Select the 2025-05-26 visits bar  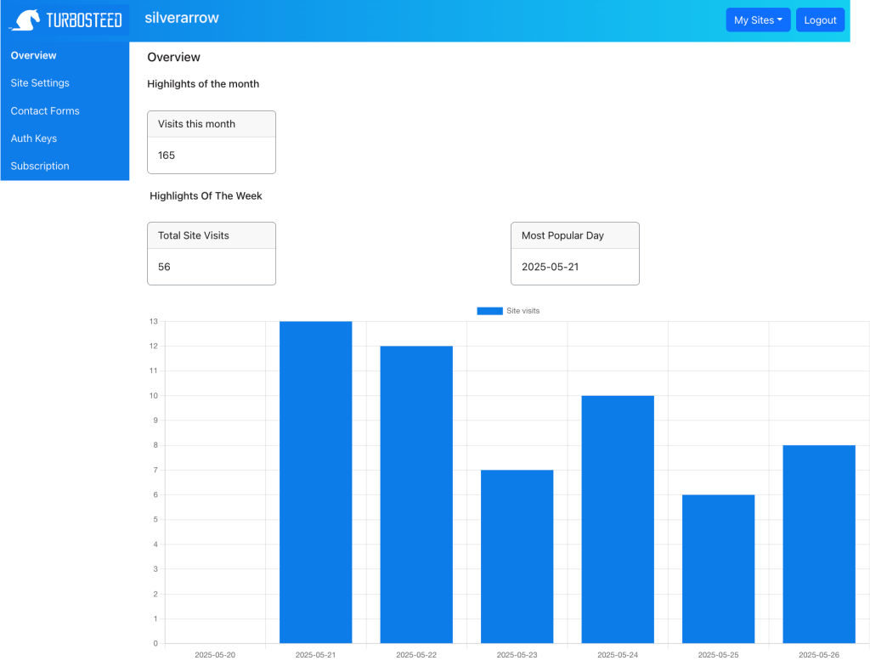[819, 544]
